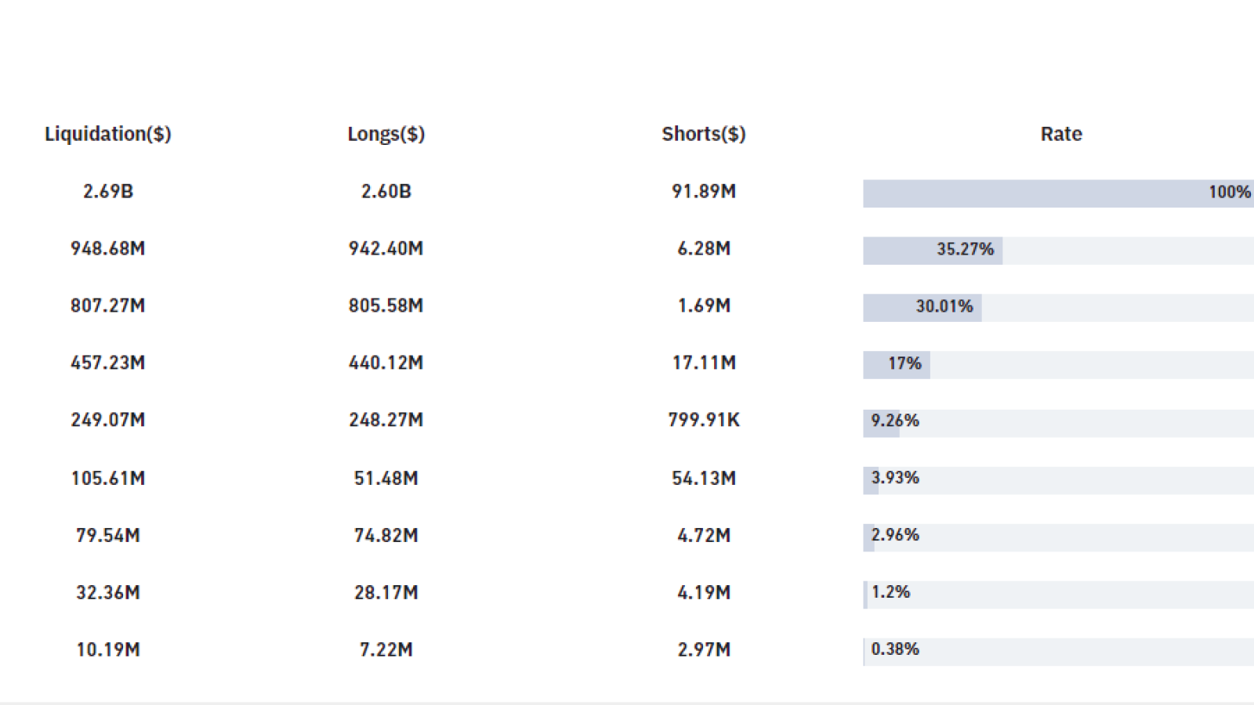
Task: Click the 35.27% rate bar
Action: click(x=1058, y=251)
